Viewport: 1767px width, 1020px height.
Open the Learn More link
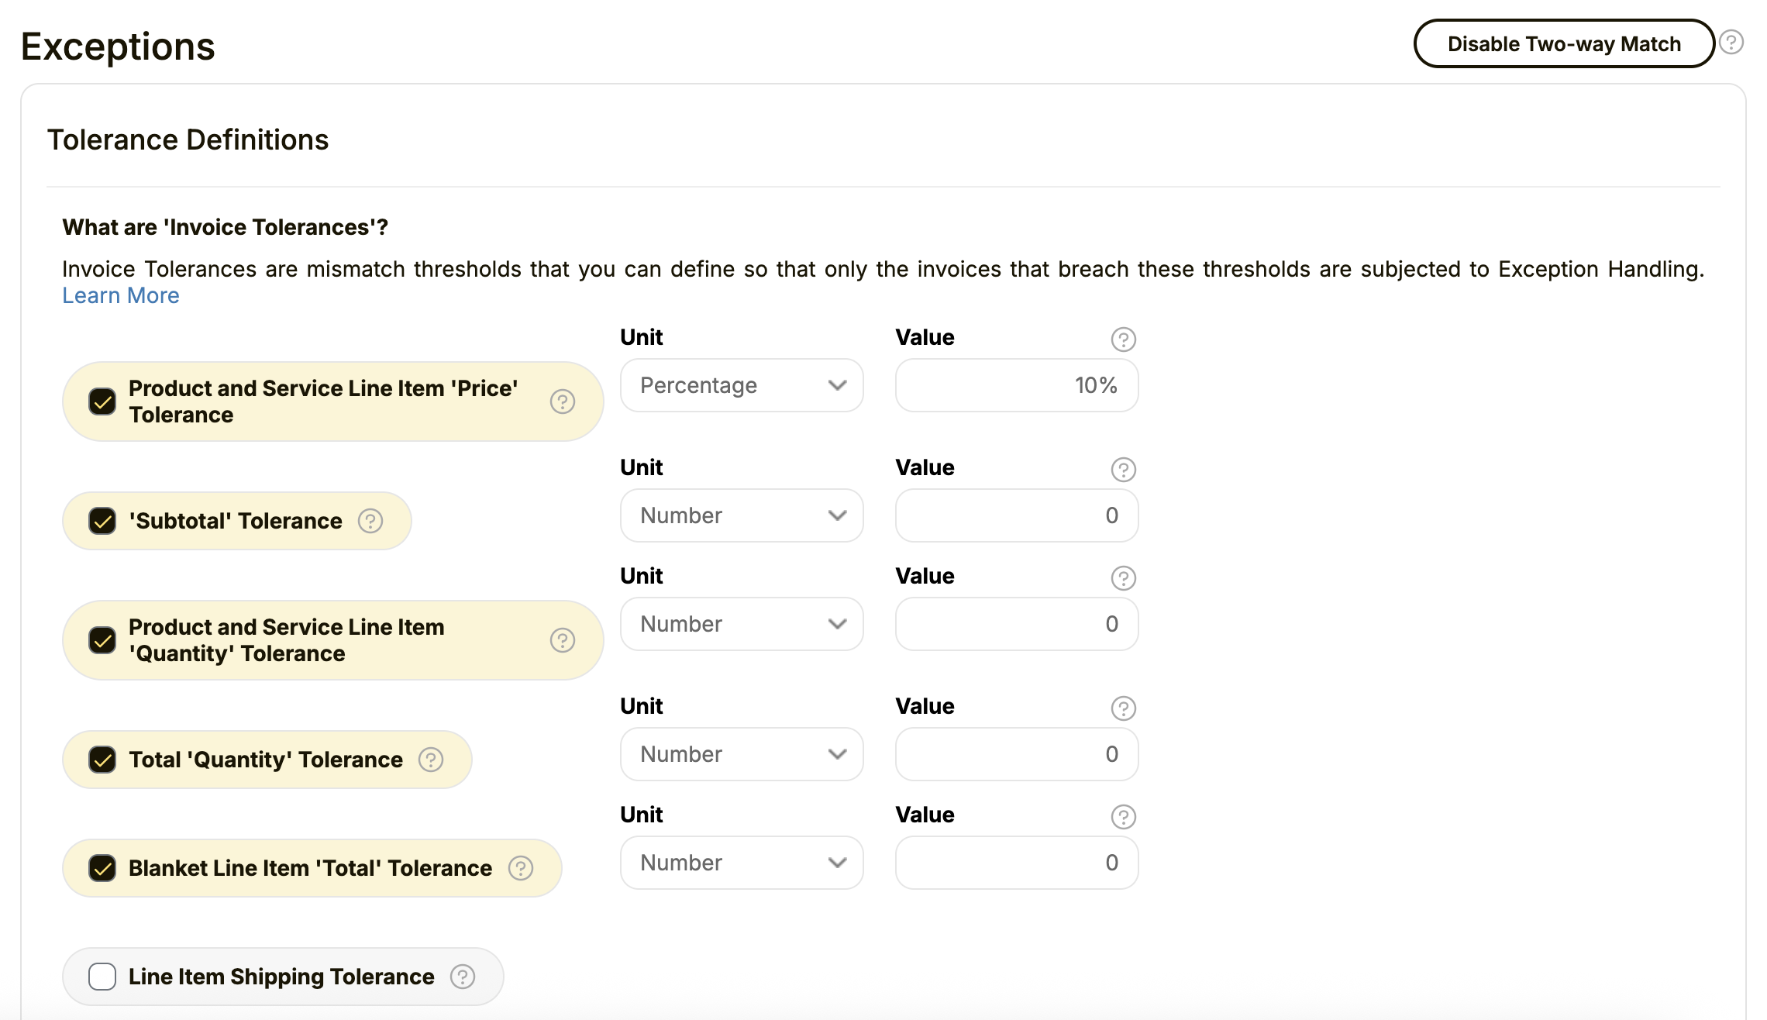click(121, 295)
